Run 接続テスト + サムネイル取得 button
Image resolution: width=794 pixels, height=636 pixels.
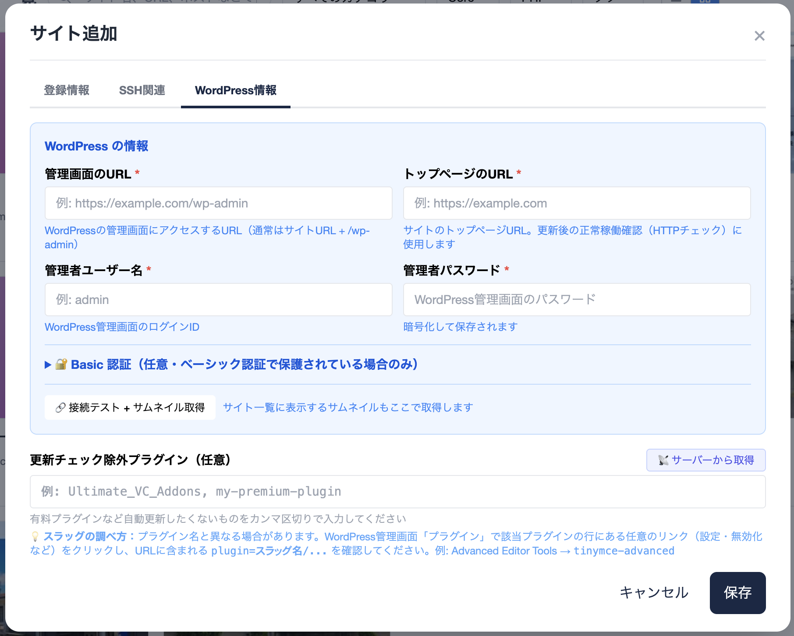[130, 407]
